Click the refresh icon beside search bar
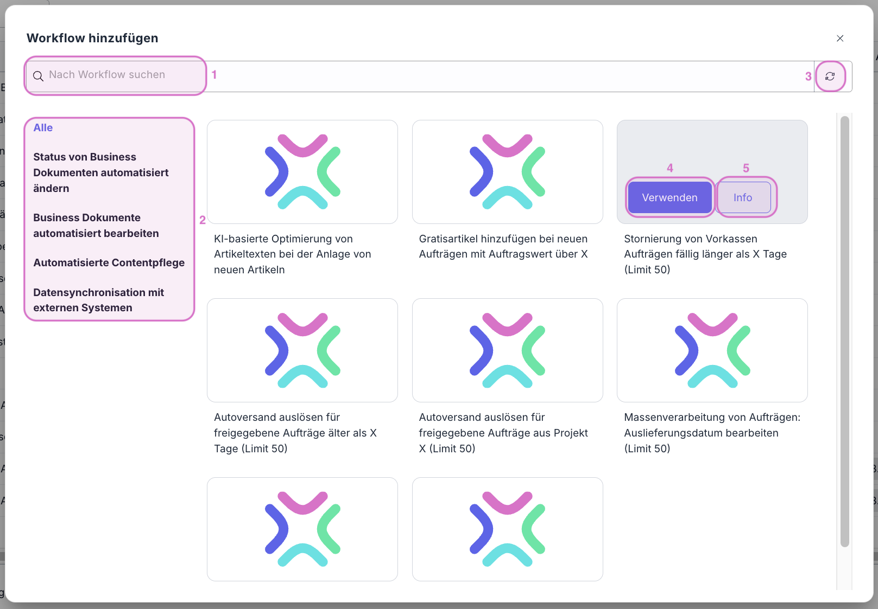The height and width of the screenshot is (609, 878). (x=830, y=76)
